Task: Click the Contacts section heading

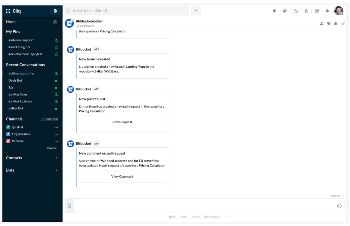Action: coord(14,158)
